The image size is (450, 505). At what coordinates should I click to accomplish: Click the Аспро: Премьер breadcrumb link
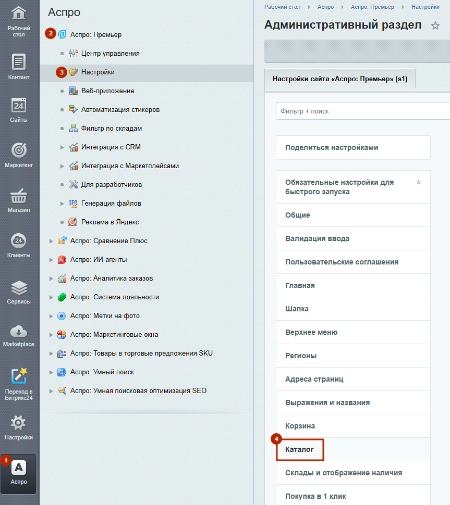373,7
